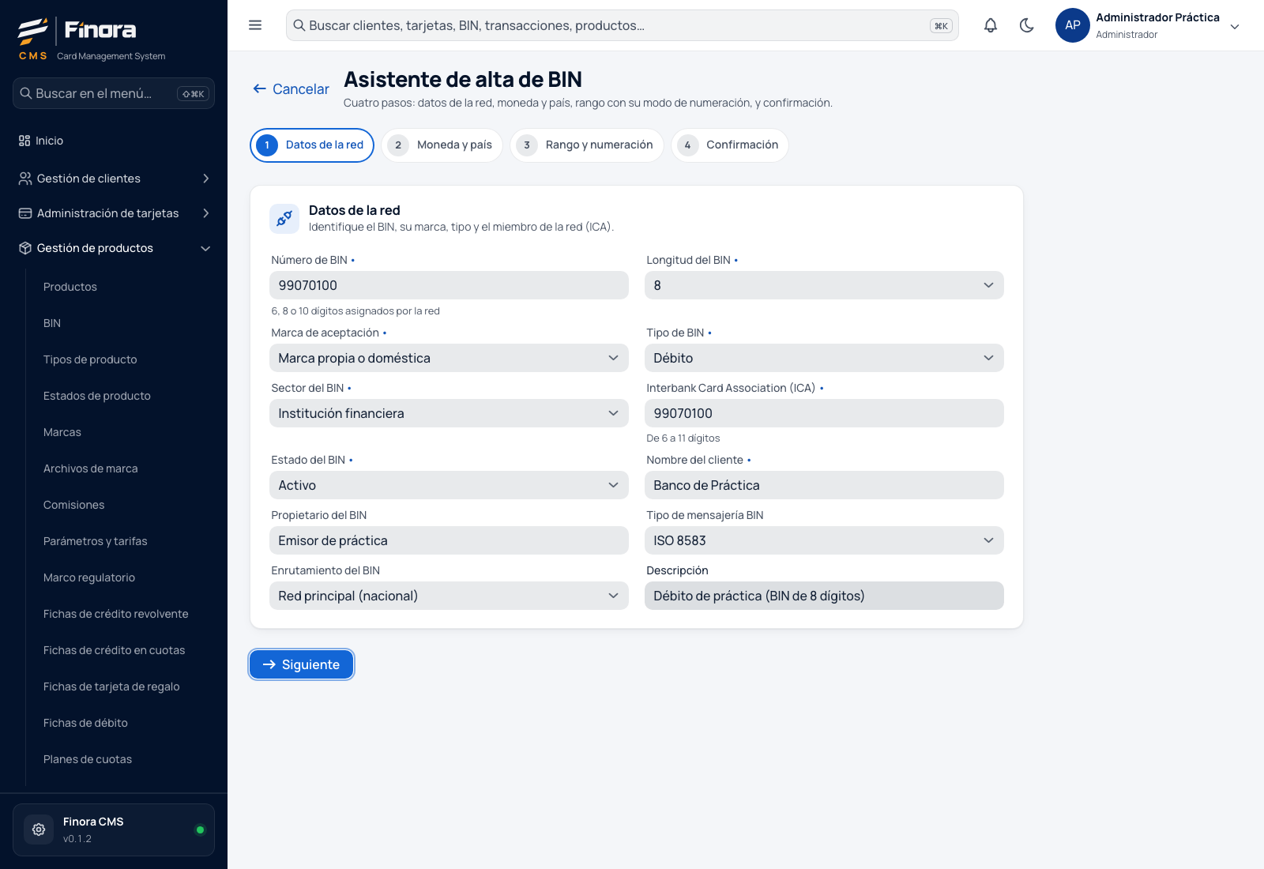Click the Inicio dashboard icon
Image resolution: width=1264 pixels, height=869 pixels.
24,141
